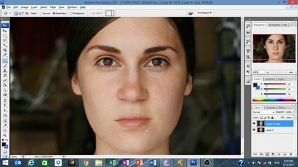The height and width of the screenshot is (167, 298).
Task: Toggle lock all for layer
Action: [272, 118]
